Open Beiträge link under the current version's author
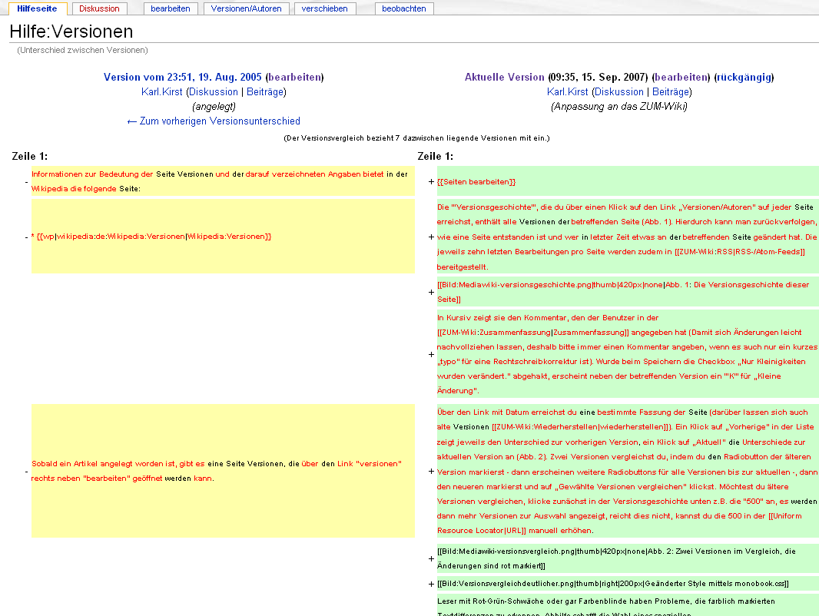Viewport: 819px width, 616px height. [x=670, y=92]
